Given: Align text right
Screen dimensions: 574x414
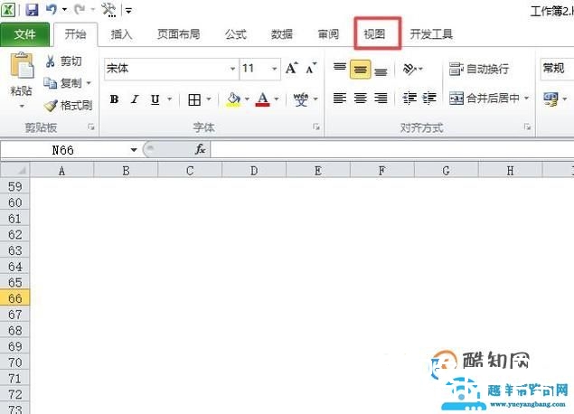Looking at the screenshot, I should [x=381, y=99].
